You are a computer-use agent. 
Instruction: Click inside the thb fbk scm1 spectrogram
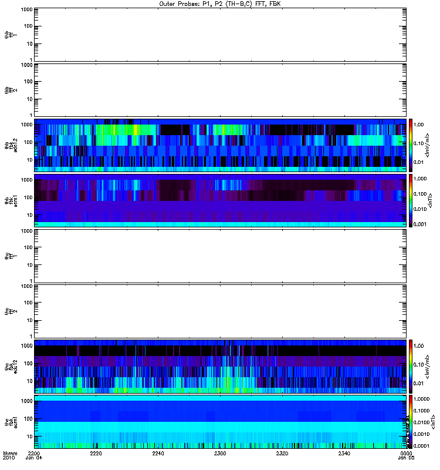click(221, 200)
